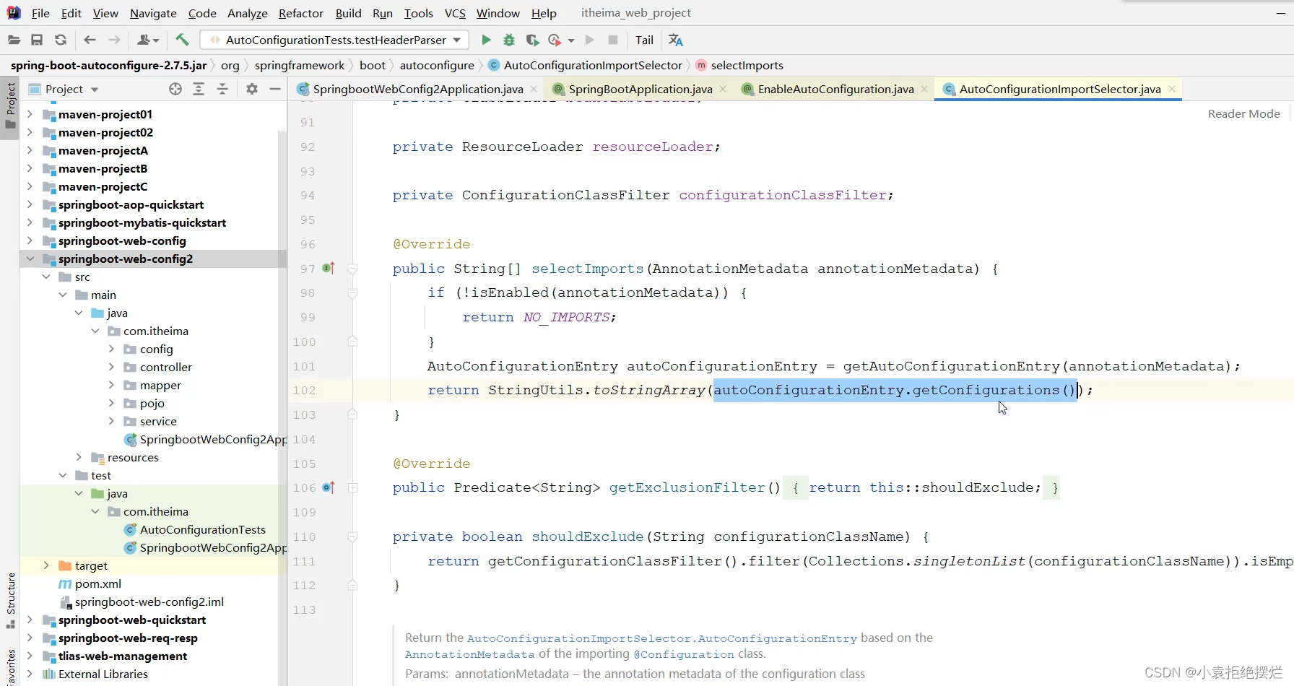Expand the resources folder
The height and width of the screenshot is (686, 1294).
pos(79,457)
